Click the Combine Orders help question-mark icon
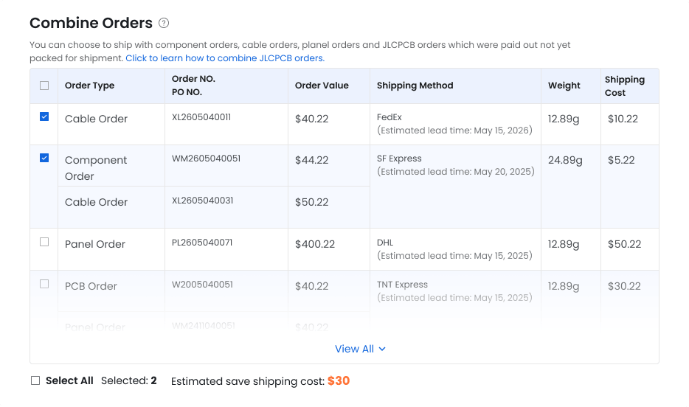Screen dimensions: 689x407 pos(164,23)
